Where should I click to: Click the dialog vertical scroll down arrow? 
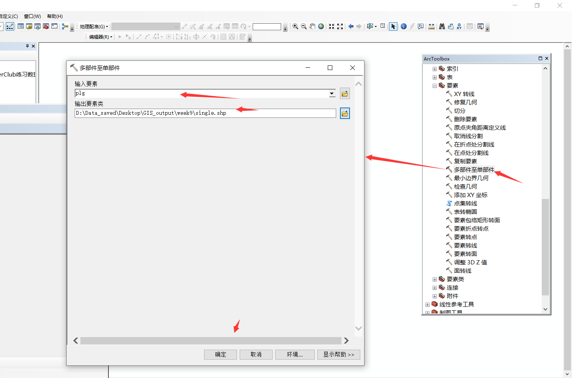click(x=358, y=328)
